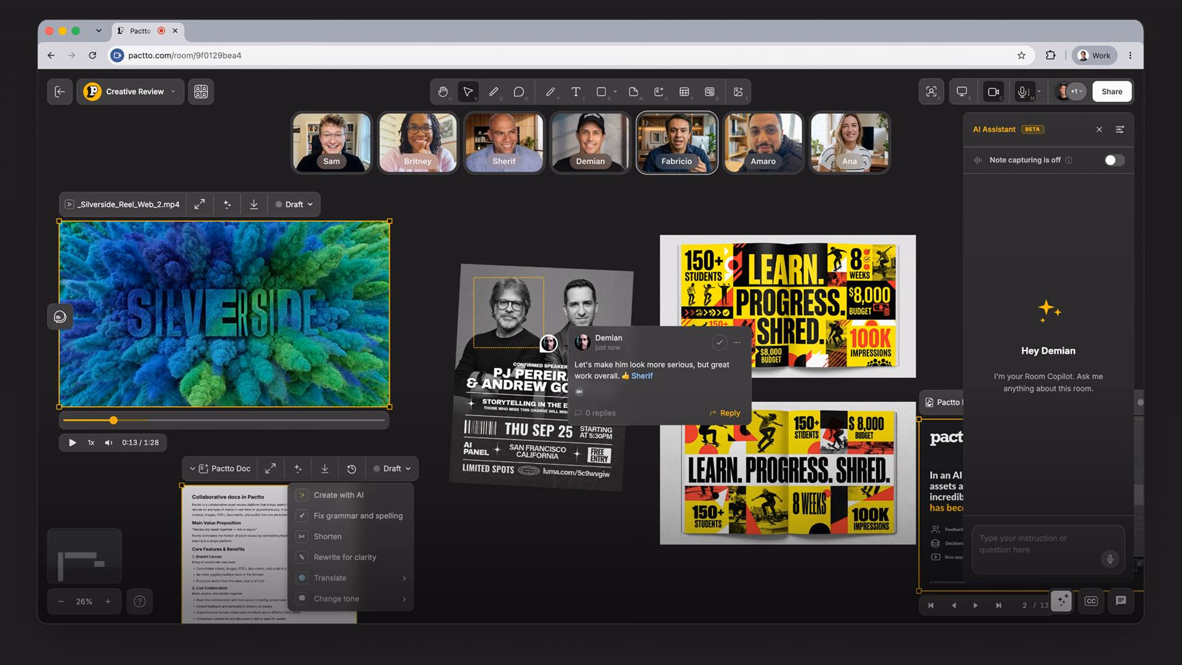Insert a table from the toolbar
Image resolution: width=1182 pixels, height=665 pixels.
point(684,92)
